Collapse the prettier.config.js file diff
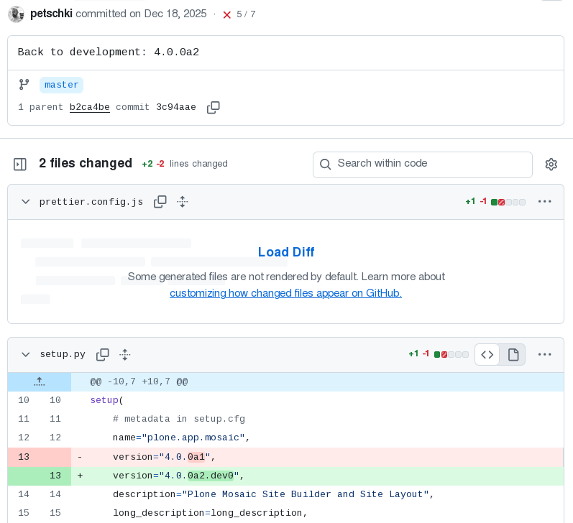Viewport: 573px width, 523px height. 26,202
